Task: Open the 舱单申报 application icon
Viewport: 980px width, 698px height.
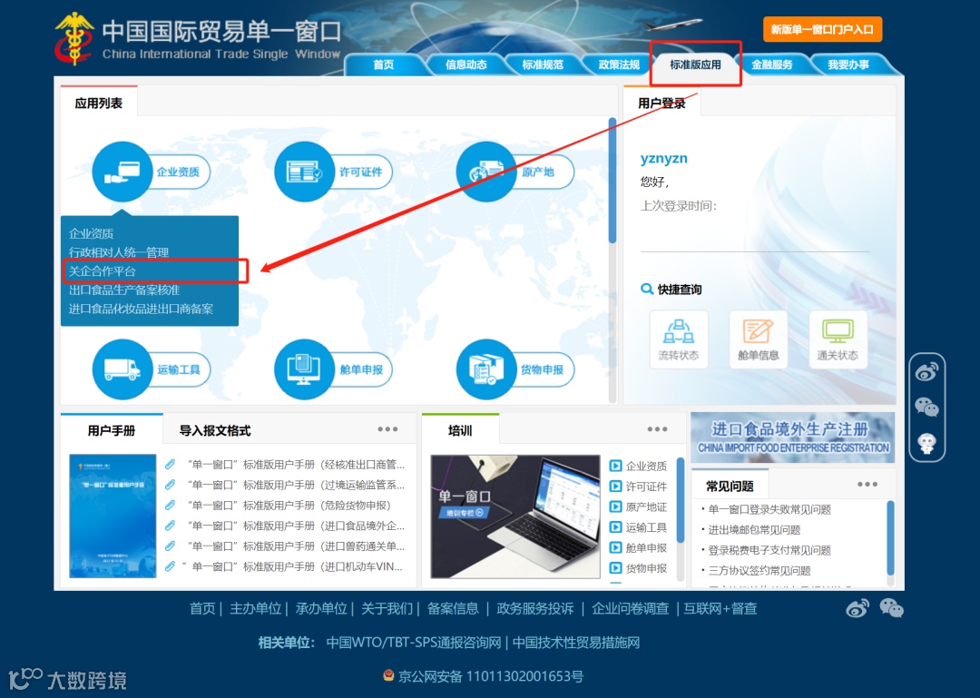Action: point(304,369)
